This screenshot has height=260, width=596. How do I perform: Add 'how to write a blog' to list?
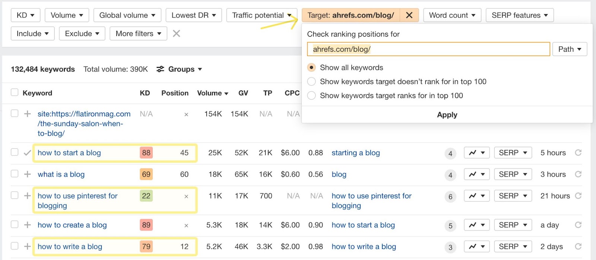(x=27, y=247)
